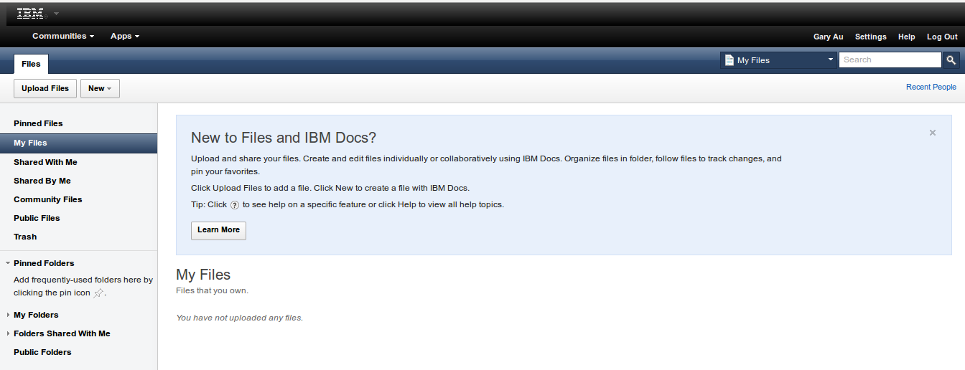
Task: Collapse the Pinned Folders section
Action: pos(7,263)
